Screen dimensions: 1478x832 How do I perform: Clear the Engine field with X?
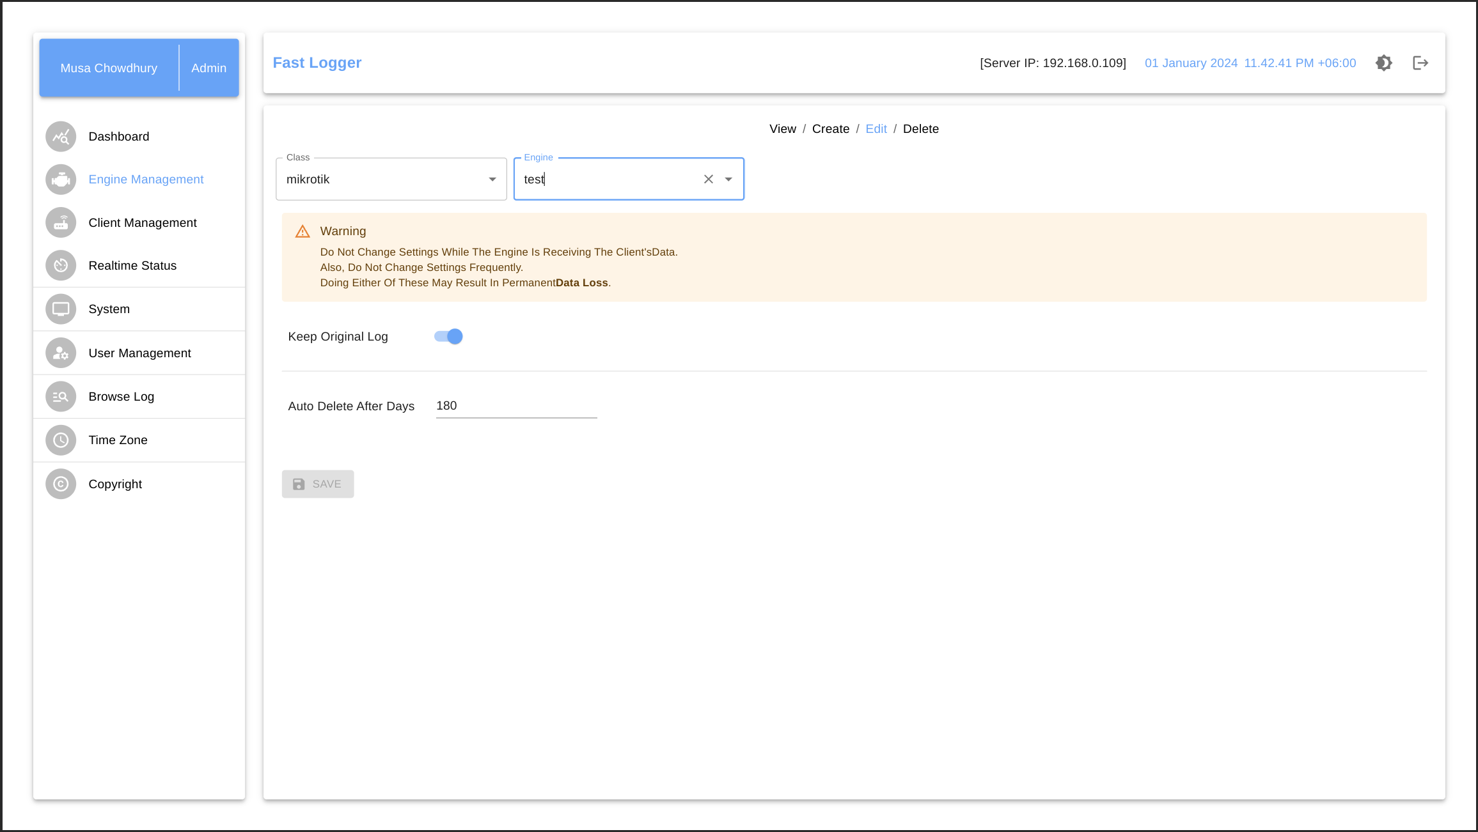tap(708, 180)
